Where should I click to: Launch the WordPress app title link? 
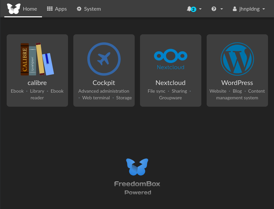237,83
